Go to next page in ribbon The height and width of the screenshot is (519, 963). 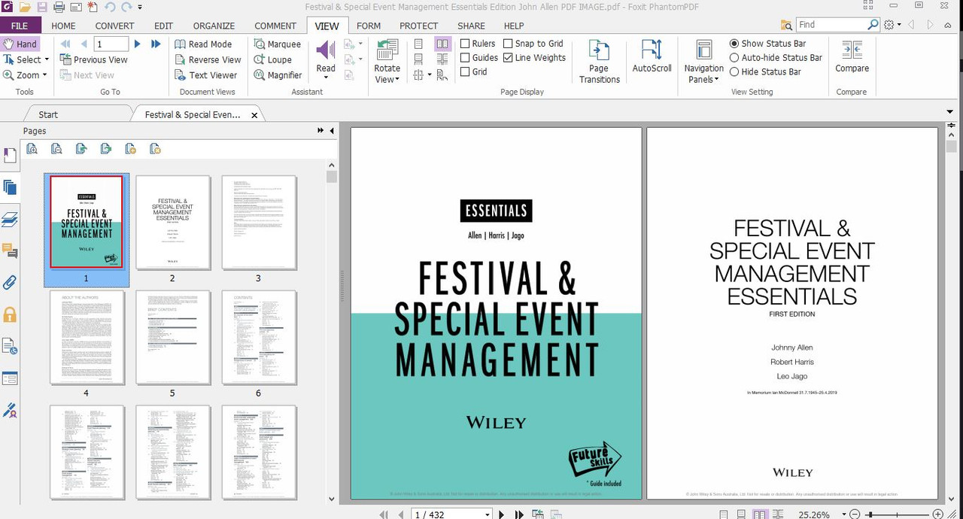(x=138, y=44)
